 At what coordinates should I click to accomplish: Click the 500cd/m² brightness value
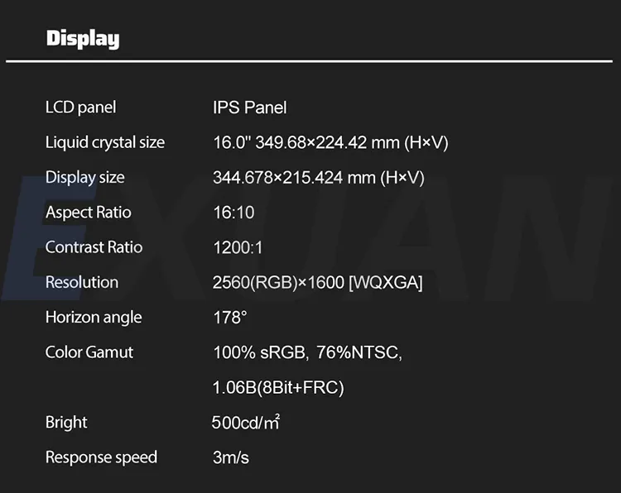coord(246,422)
